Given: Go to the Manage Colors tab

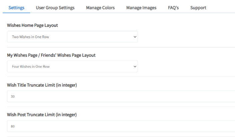Looking at the screenshot, I should pos(100,8).
